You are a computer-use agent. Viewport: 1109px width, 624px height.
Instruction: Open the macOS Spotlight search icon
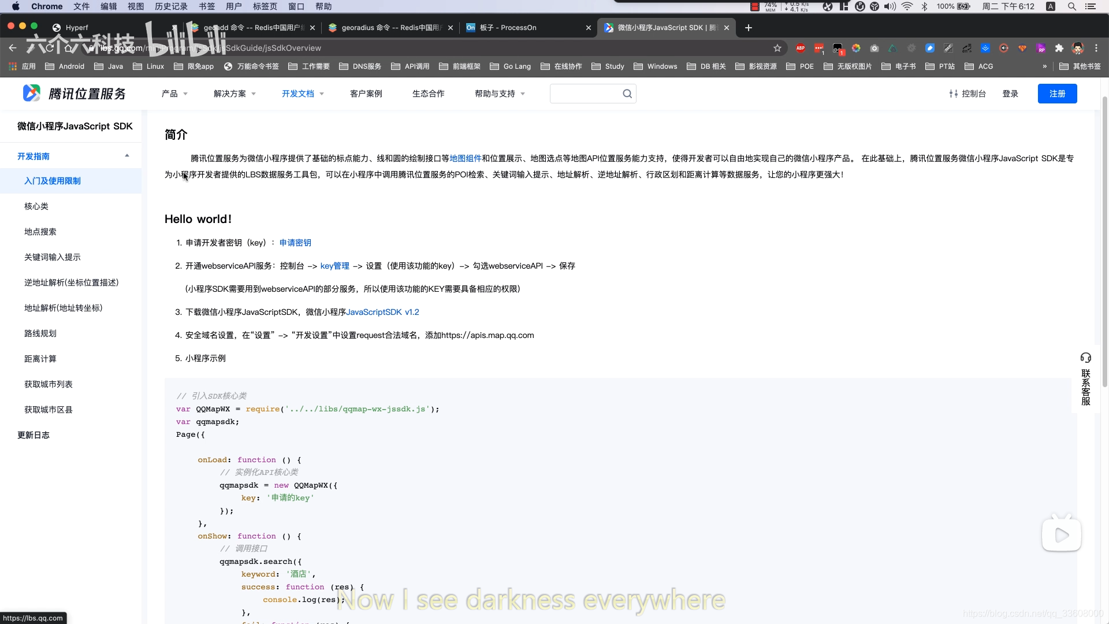[1072, 6]
